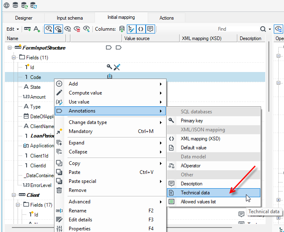Image resolution: width=284 pixels, height=232 pixels.
Task: Click the add text field icon (A+)
Action: 37,29
